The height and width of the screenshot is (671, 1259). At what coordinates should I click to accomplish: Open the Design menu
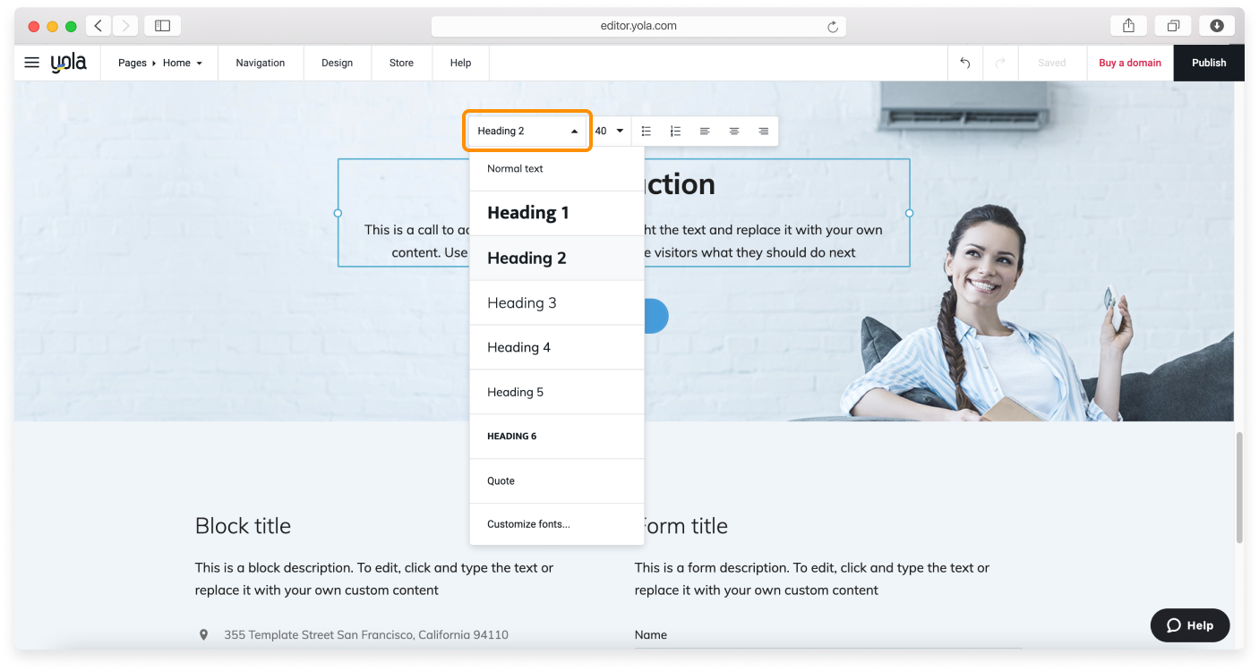tap(337, 63)
